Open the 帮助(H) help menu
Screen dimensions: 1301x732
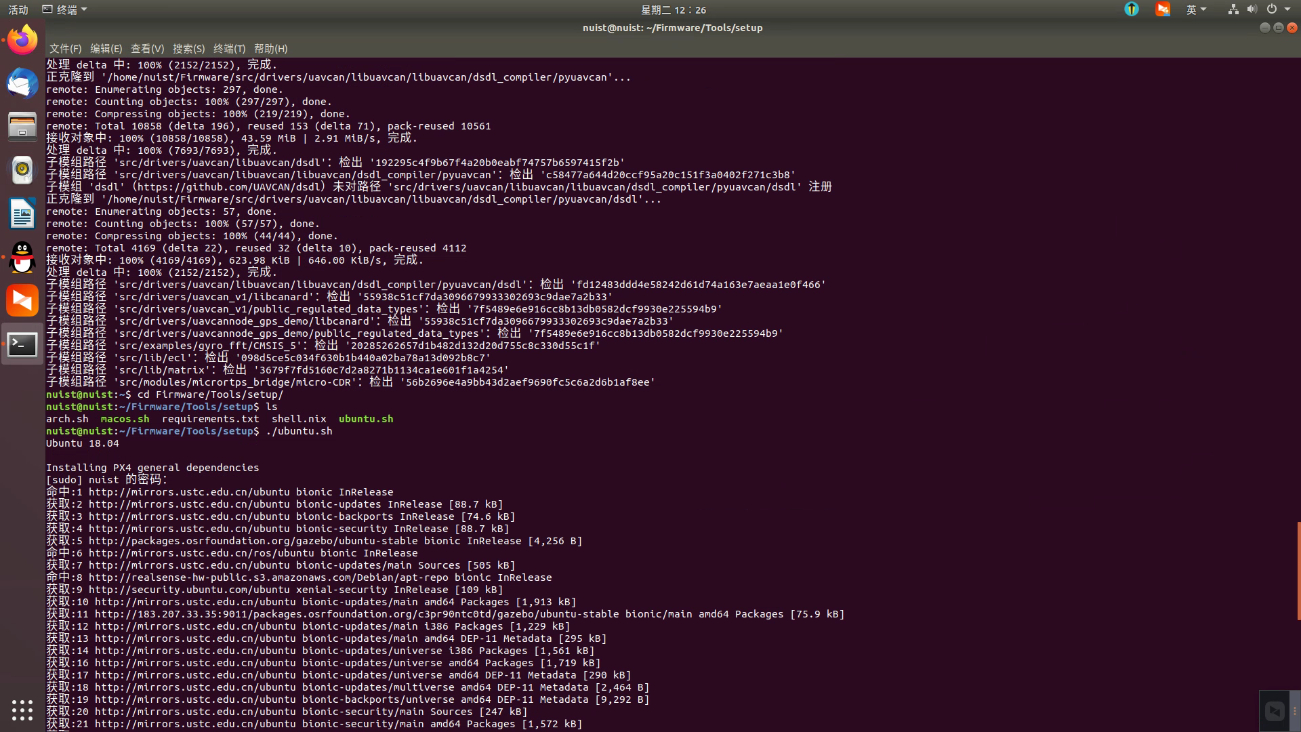point(270,49)
